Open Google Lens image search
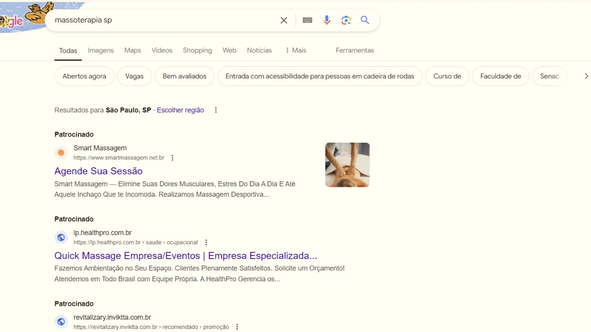The image size is (591, 332). pos(346,20)
